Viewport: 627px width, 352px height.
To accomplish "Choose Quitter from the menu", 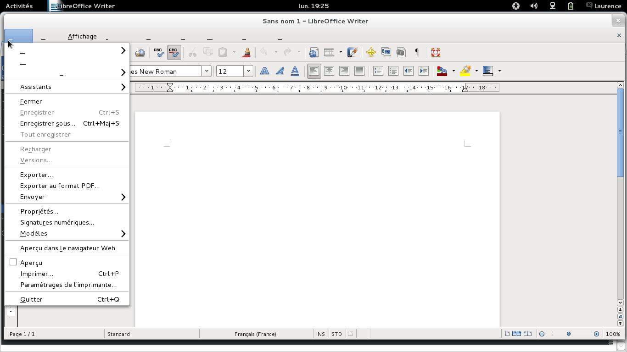I will pos(67,299).
